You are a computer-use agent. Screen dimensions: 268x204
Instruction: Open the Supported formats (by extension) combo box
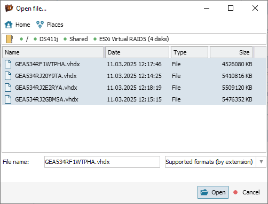(215, 162)
